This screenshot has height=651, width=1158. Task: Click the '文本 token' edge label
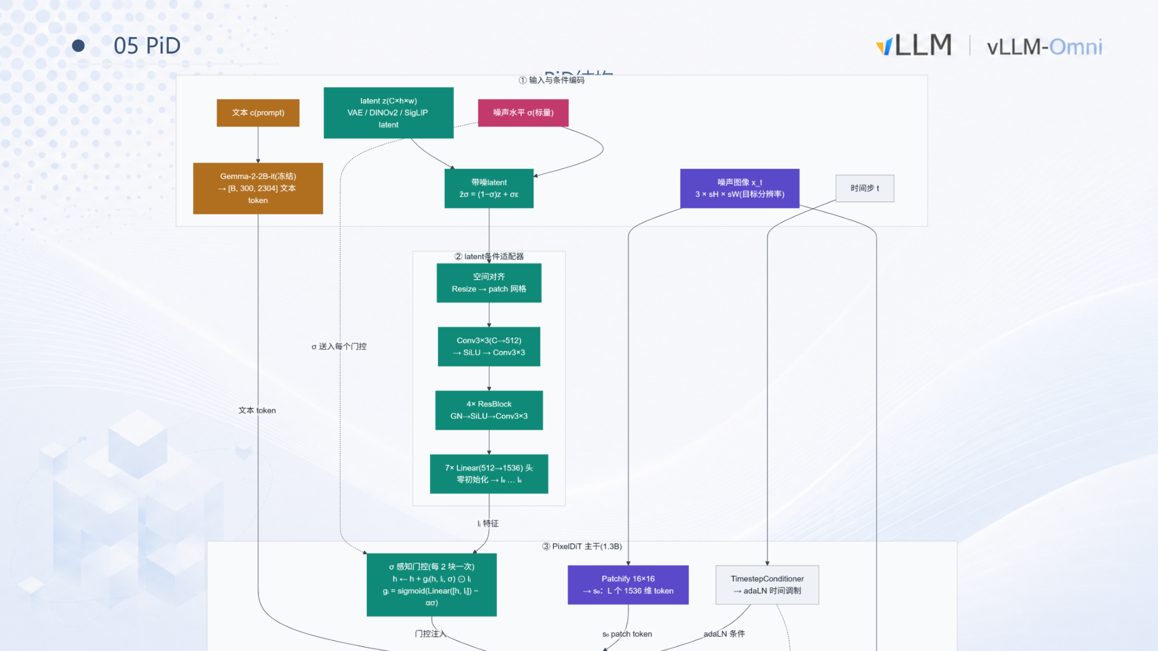(257, 410)
